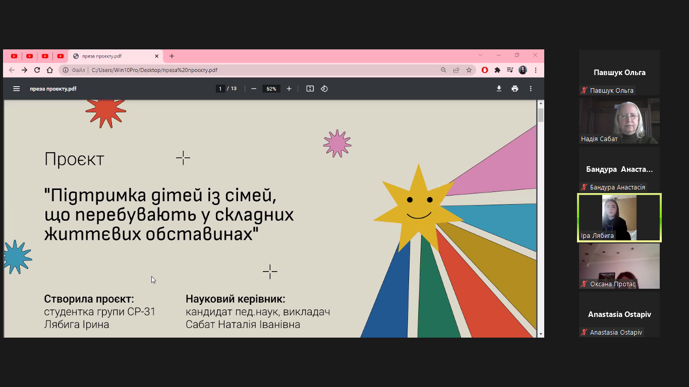Download the PDF file
The width and height of the screenshot is (689, 387).
click(499, 89)
